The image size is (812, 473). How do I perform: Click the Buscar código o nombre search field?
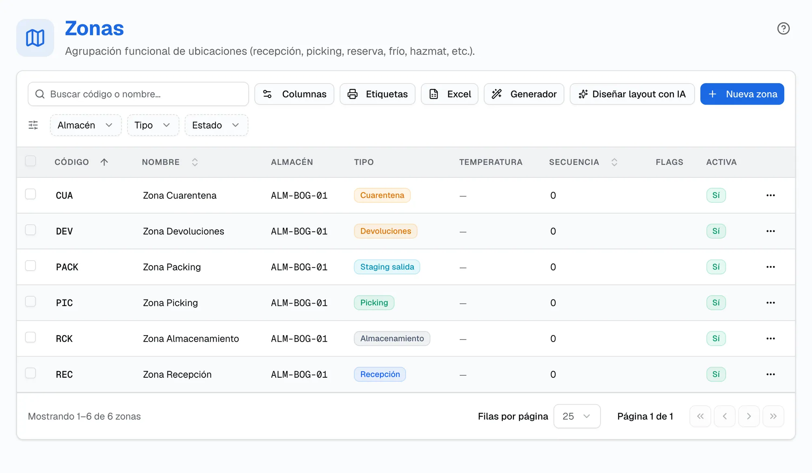[x=138, y=94]
